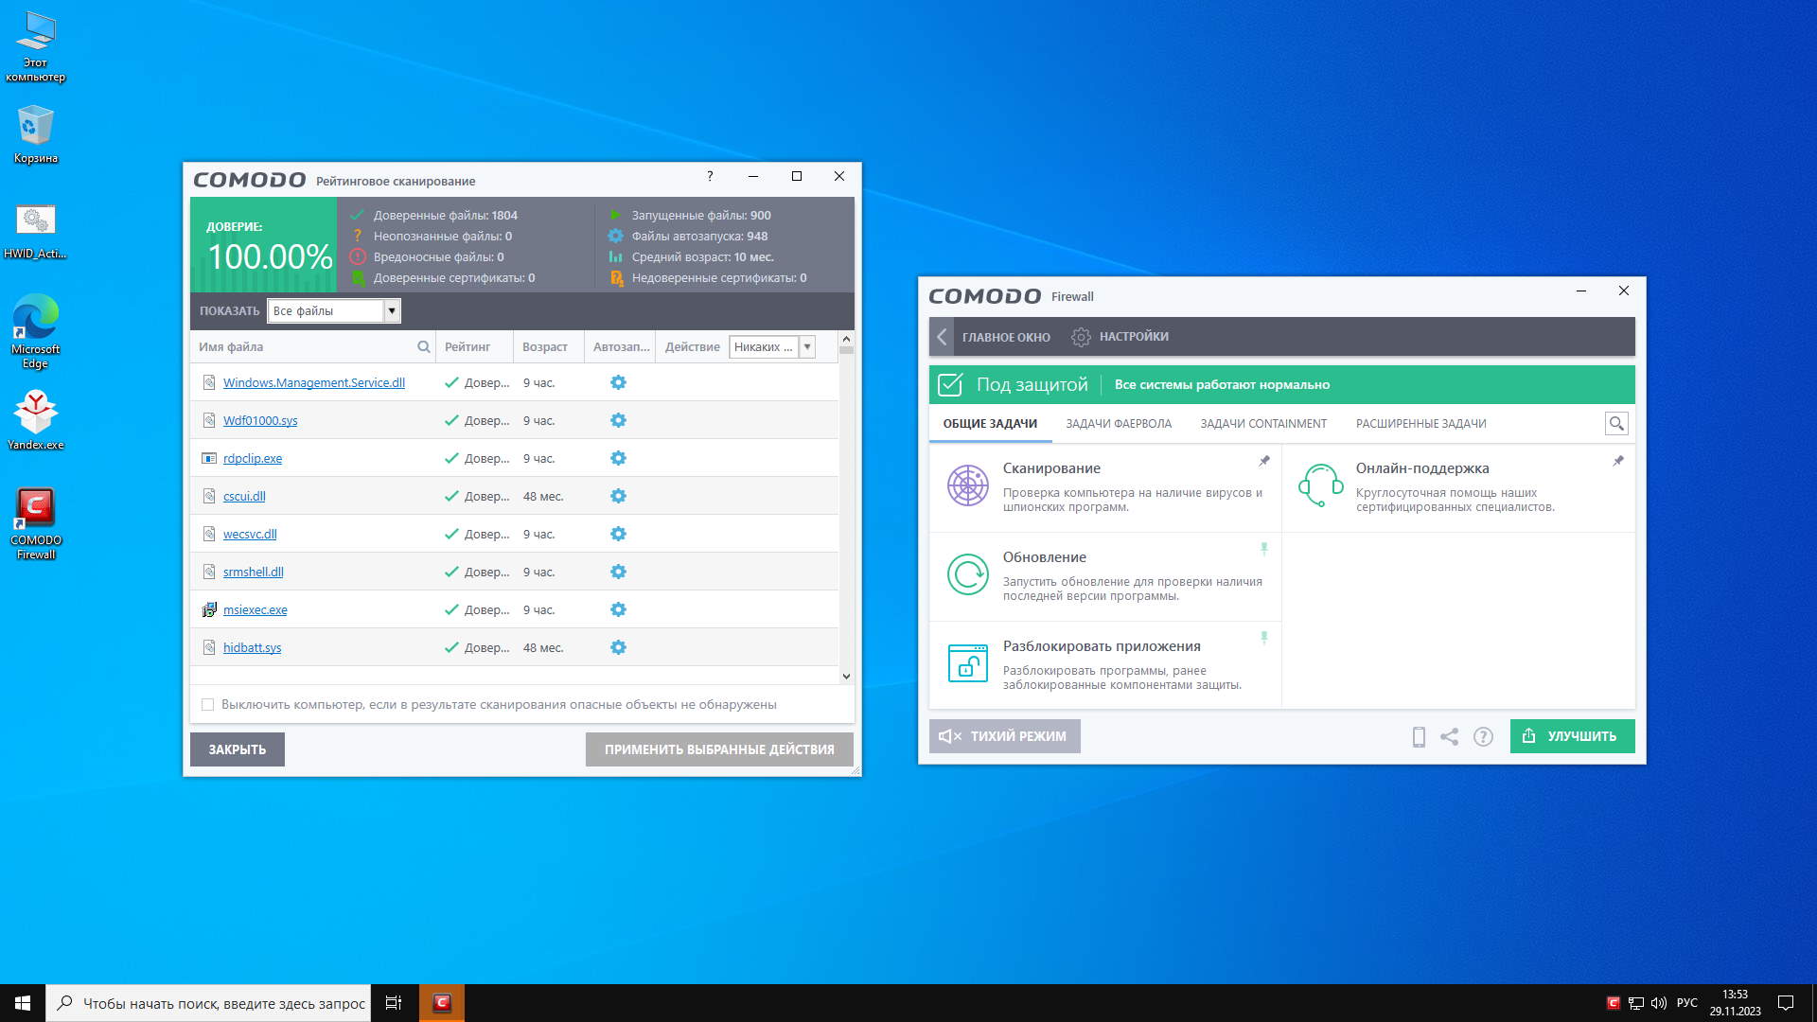Open help question mark in Firewall footer

pos(1483,736)
